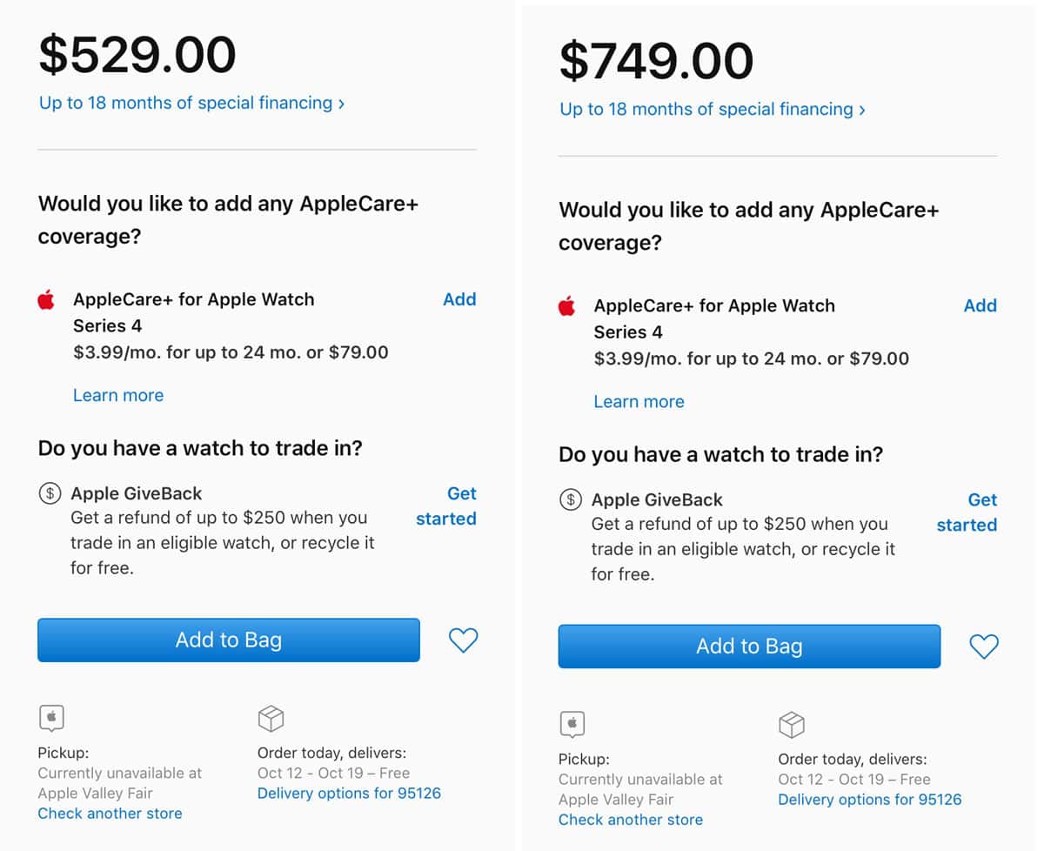Viewport: 1044px width, 851px height.
Task: Click the delivery box icon in the $529 panel
Action: (271, 719)
